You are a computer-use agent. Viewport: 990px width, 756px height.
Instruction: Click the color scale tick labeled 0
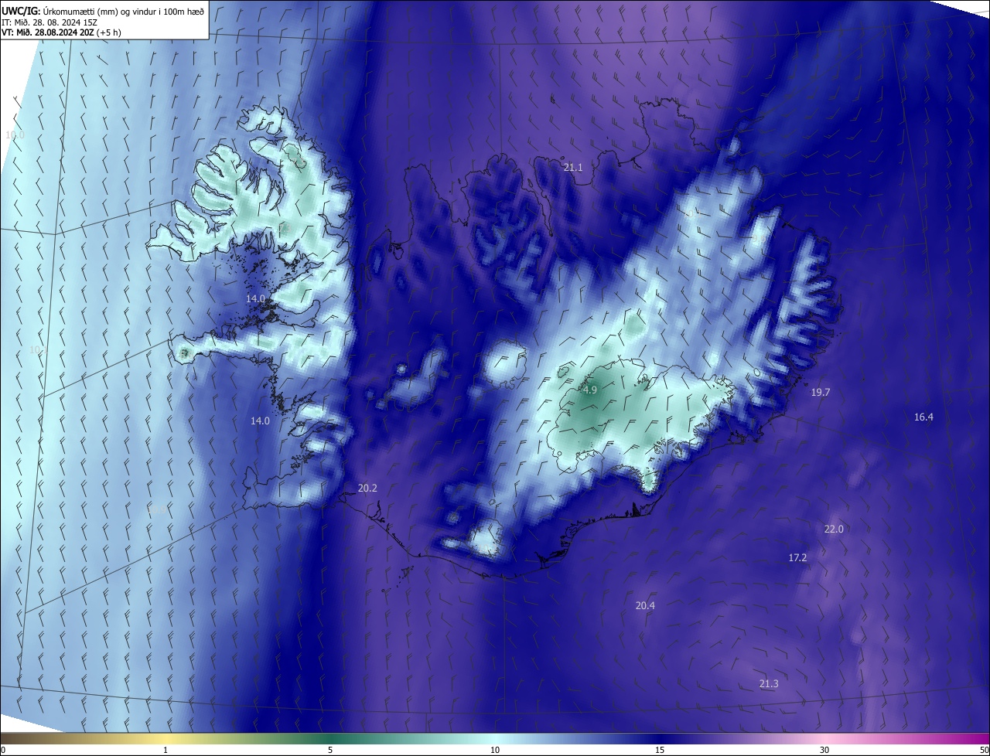coord(3,750)
